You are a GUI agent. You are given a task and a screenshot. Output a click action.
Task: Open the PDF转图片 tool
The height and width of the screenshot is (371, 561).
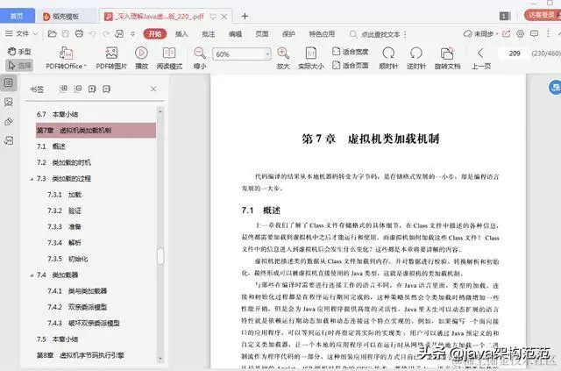[111, 58]
